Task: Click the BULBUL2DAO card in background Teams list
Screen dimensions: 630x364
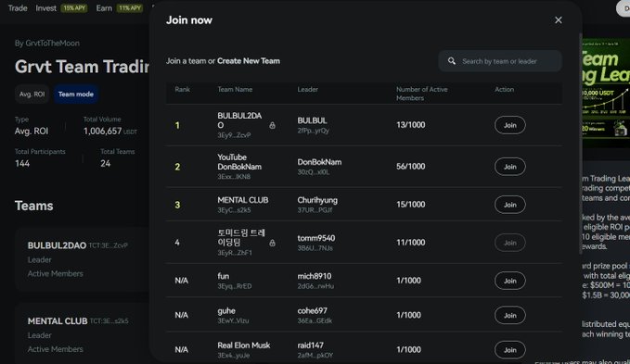Action: pos(83,259)
